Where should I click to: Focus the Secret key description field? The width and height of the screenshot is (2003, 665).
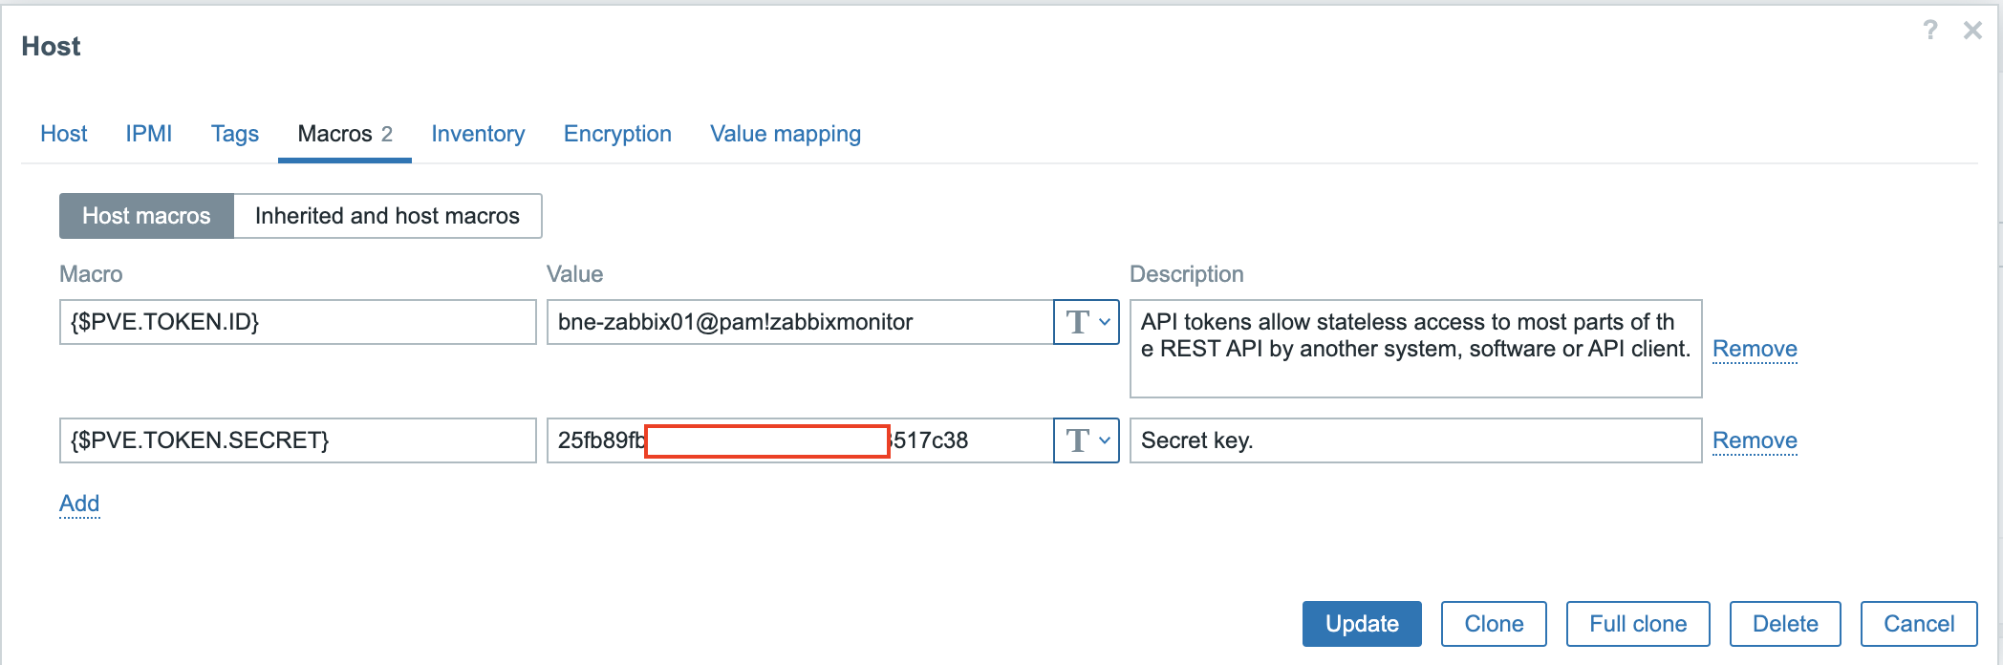[x=1415, y=440]
